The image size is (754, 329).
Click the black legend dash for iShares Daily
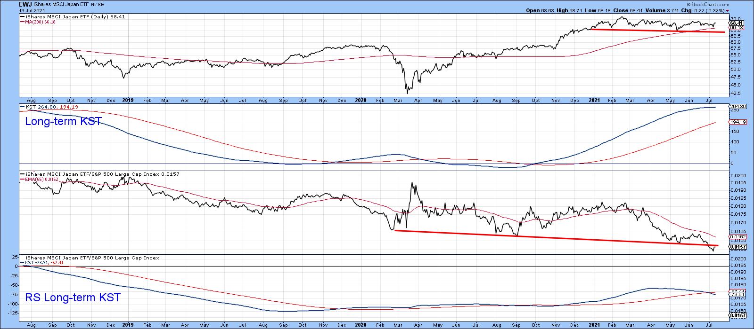[22, 16]
